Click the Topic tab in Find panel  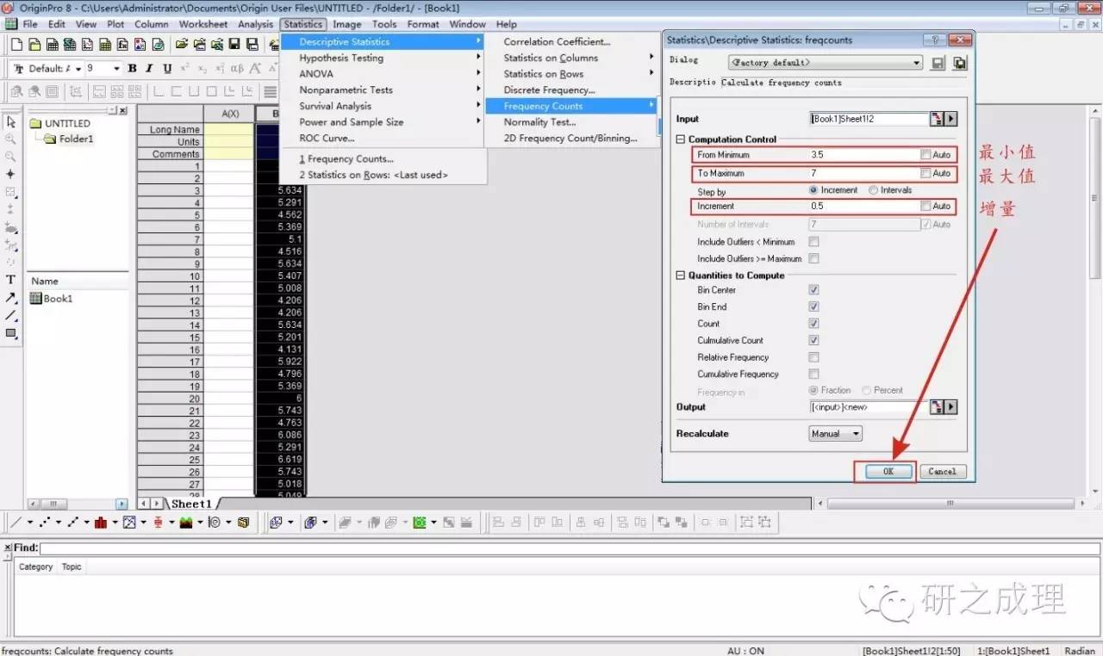[x=72, y=566]
